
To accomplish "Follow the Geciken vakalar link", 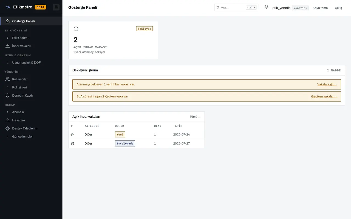I will [x=324, y=96].
